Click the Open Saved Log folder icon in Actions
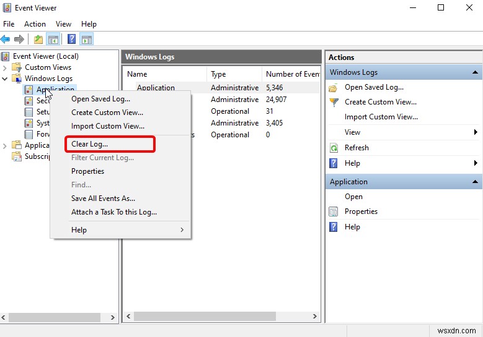This screenshot has height=337, width=483. 334,88
